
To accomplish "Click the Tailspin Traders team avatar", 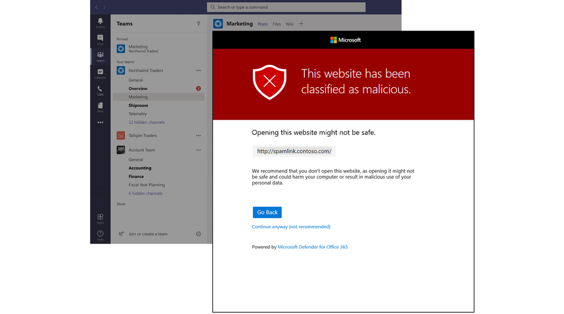I will (x=121, y=135).
